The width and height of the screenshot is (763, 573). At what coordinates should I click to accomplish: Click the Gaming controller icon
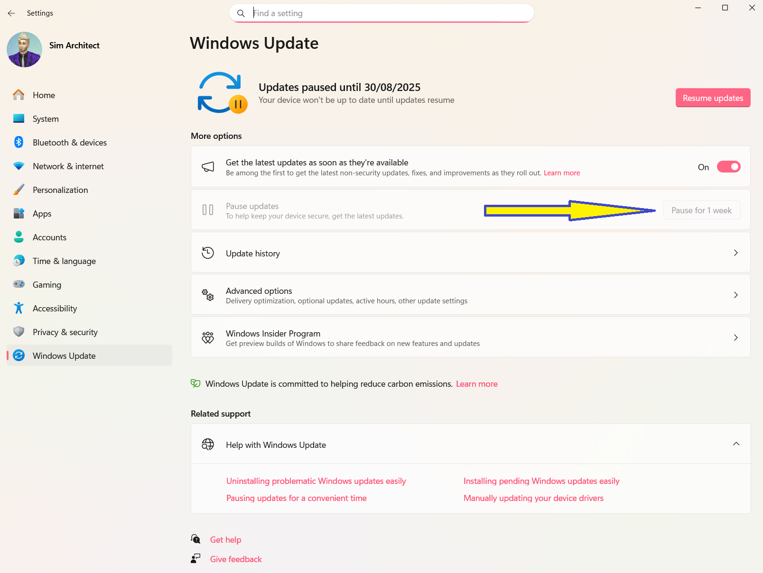click(19, 284)
